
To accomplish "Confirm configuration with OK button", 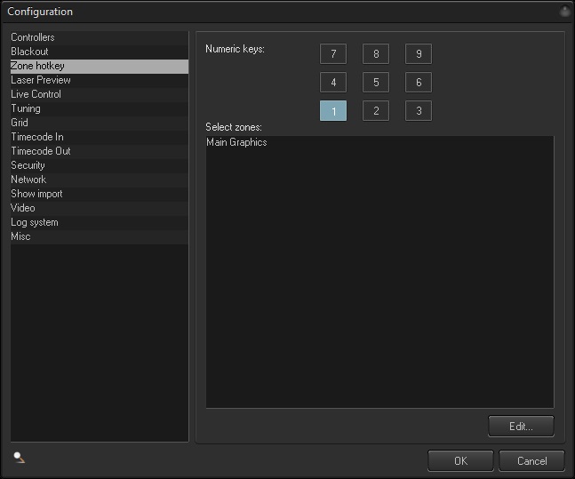I will [x=459, y=461].
